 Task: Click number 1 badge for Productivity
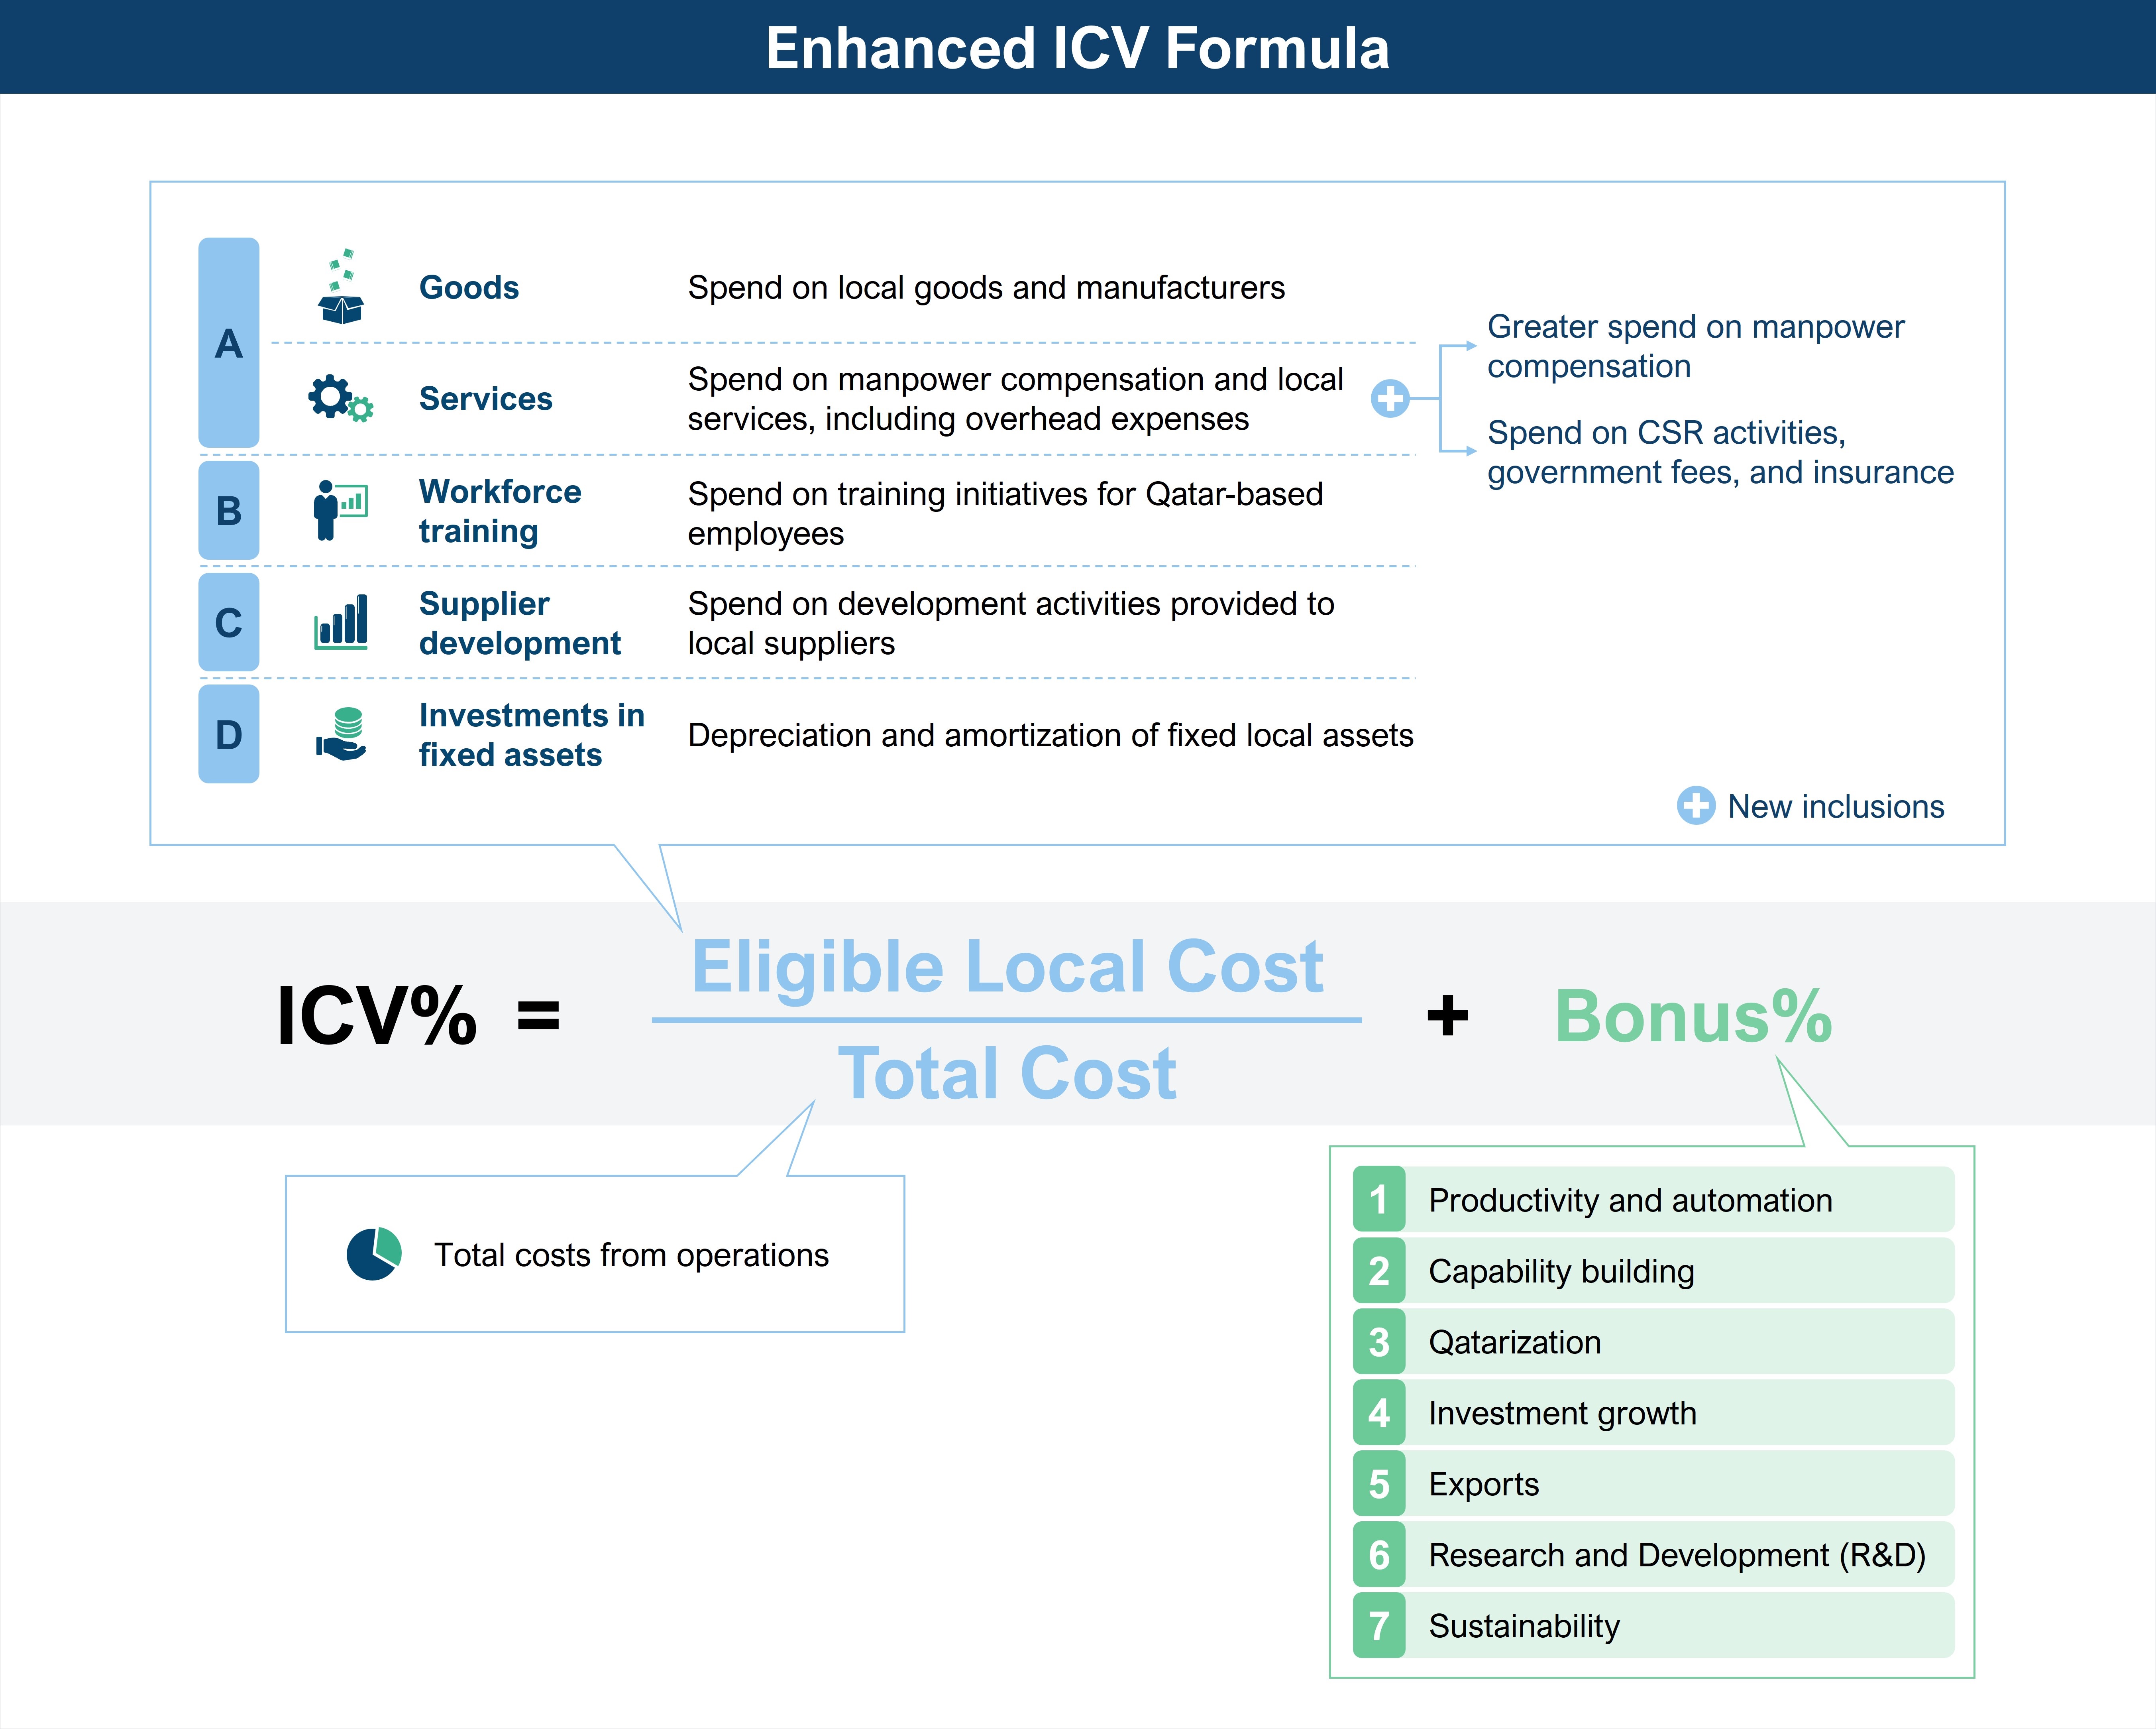point(1379,1199)
